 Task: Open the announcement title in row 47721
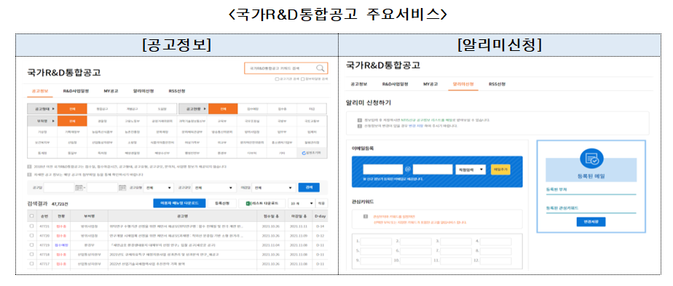(x=177, y=226)
